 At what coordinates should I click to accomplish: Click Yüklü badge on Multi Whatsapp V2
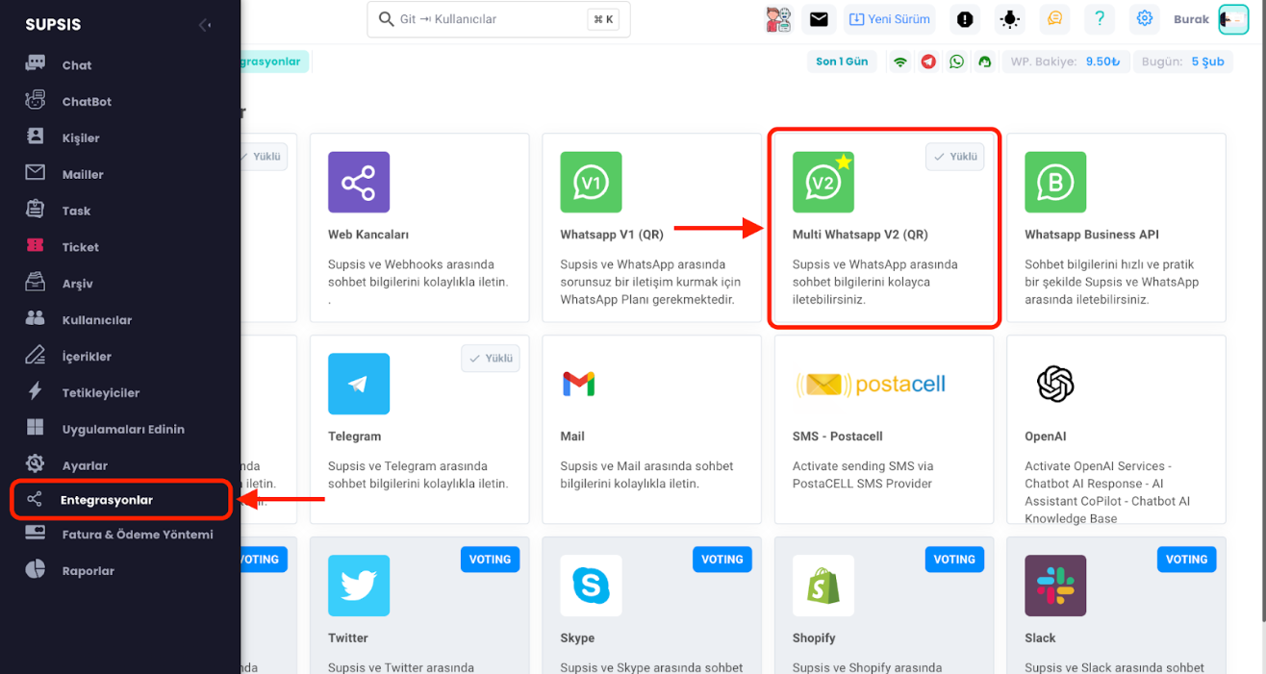[954, 157]
